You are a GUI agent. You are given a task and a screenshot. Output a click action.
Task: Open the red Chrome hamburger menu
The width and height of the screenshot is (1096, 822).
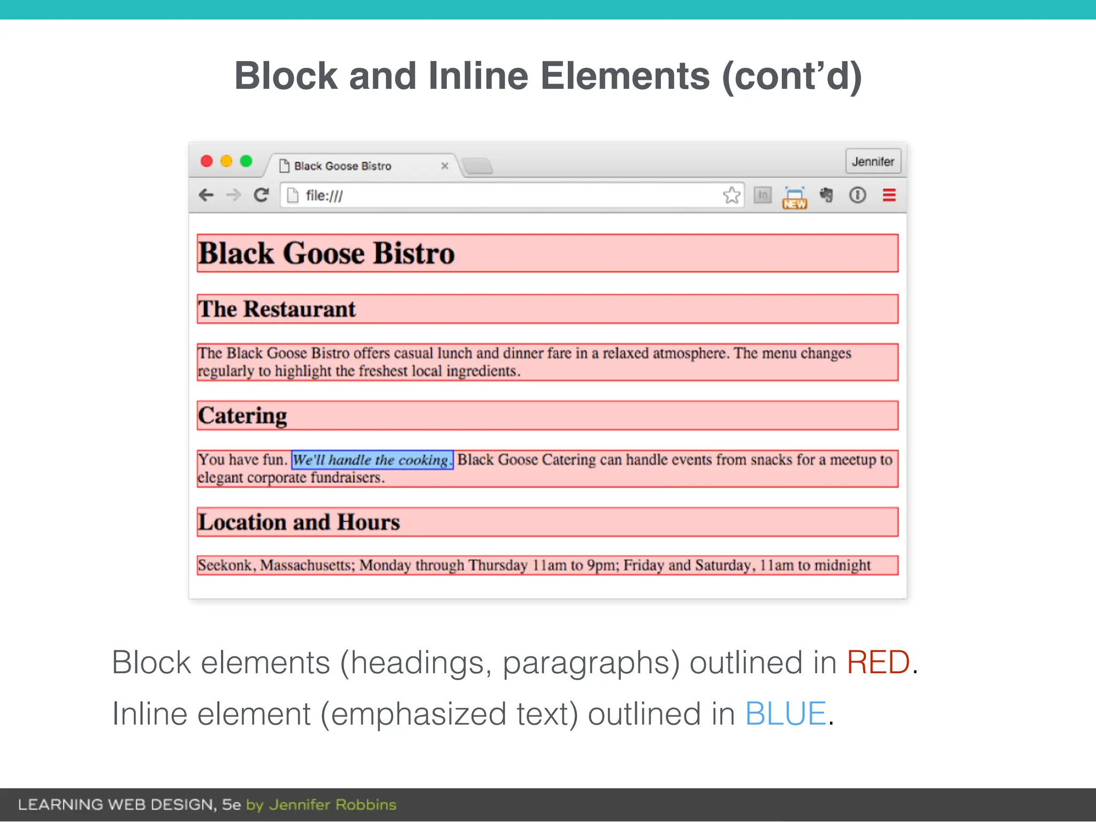pos(889,195)
